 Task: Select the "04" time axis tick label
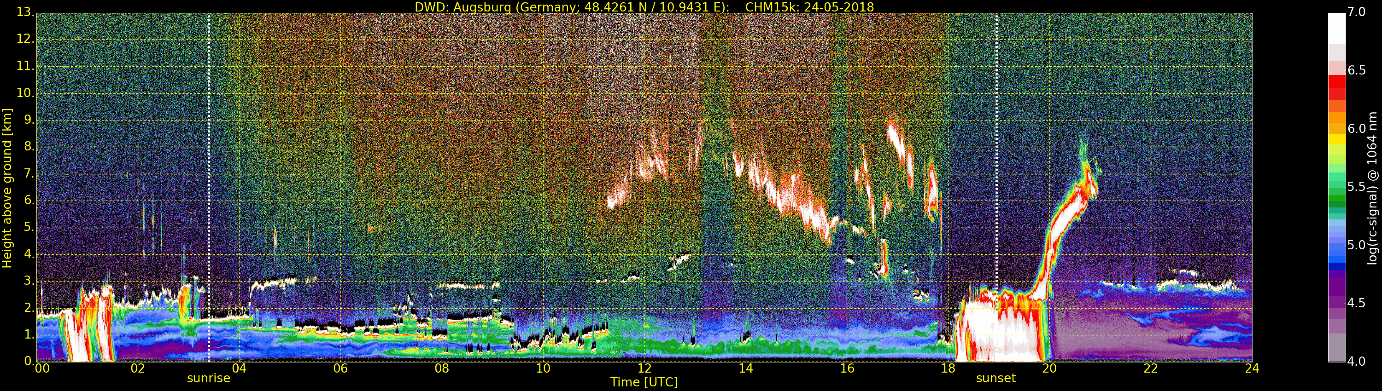pos(239,368)
